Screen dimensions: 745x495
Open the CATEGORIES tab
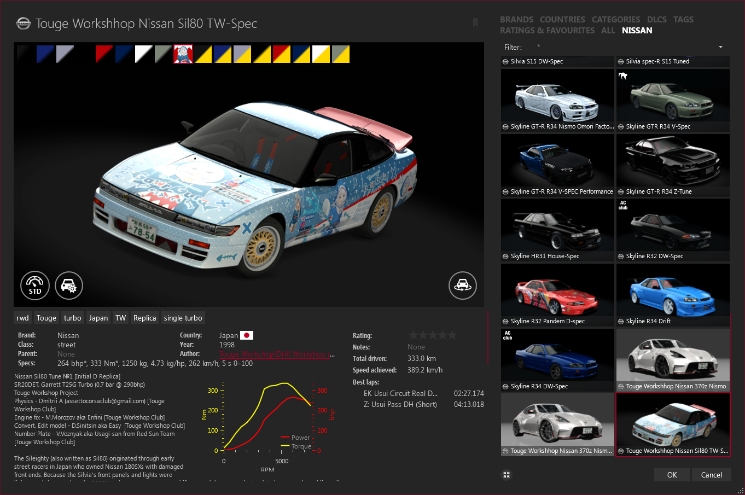616,19
